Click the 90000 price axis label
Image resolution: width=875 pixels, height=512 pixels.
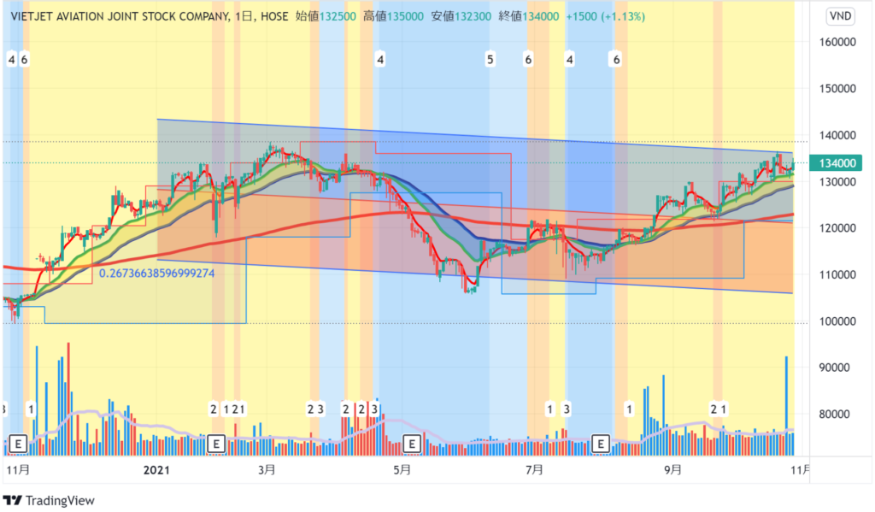[835, 368]
